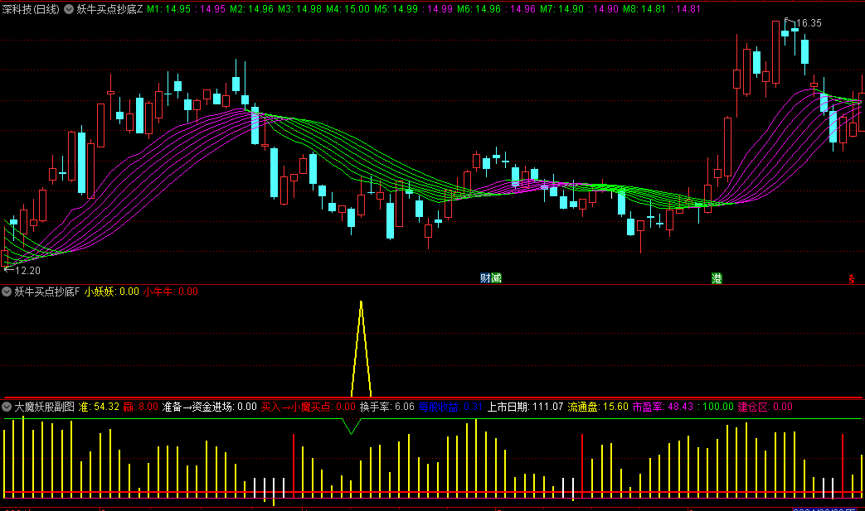Click the 上市日期: 111.07 label
This screenshot has width=865, height=511.
(525, 407)
